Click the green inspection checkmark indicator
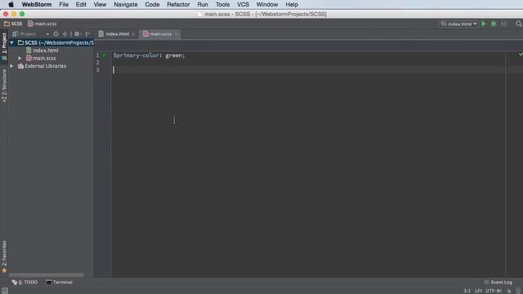523x294 pixels. pyautogui.click(x=521, y=54)
